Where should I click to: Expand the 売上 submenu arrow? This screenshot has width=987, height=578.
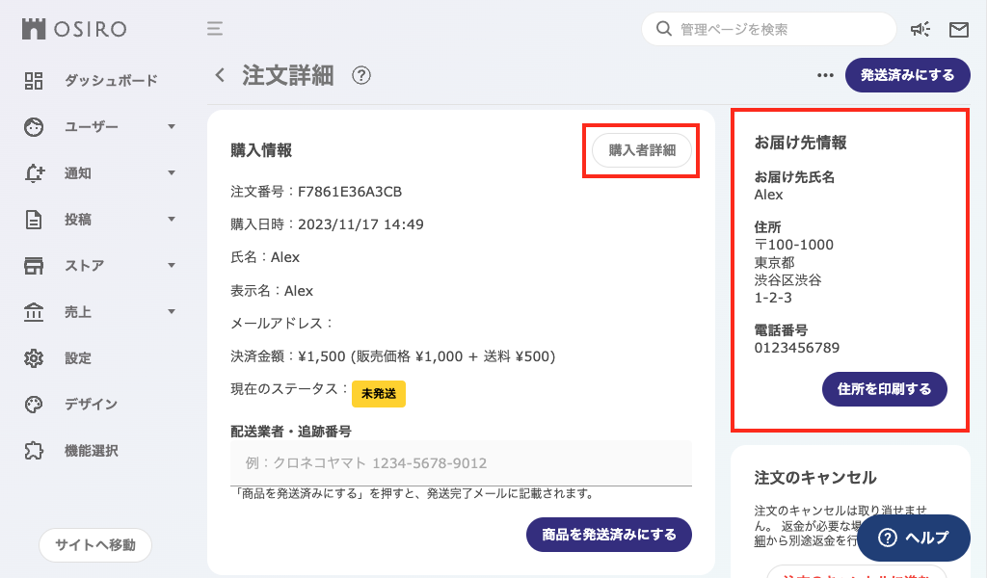(x=172, y=312)
